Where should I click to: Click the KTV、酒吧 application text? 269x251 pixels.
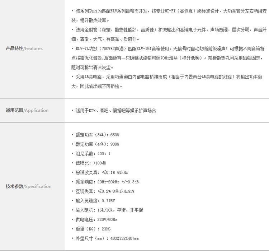(114, 111)
